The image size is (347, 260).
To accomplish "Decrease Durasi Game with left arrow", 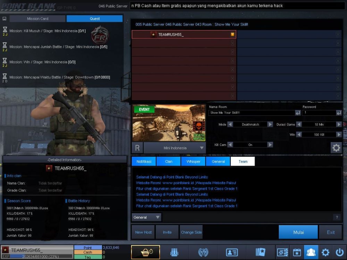I will (299, 124).
